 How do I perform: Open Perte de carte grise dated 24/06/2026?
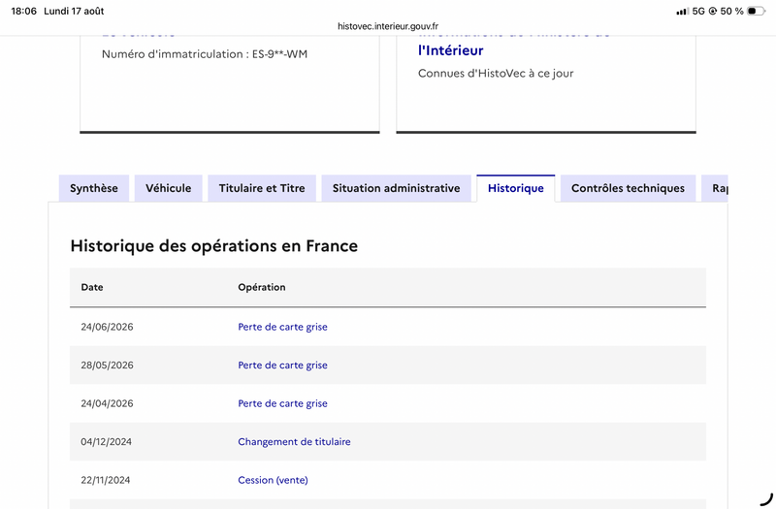coord(282,327)
